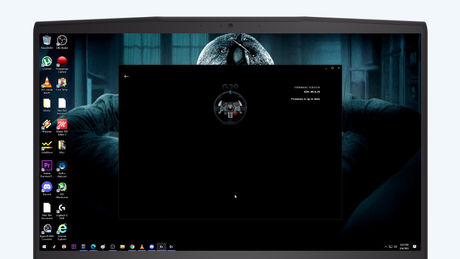Viewport: 460px width, 259px height.
Task: Expand the system tray hidden icons
Action: point(386,247)
